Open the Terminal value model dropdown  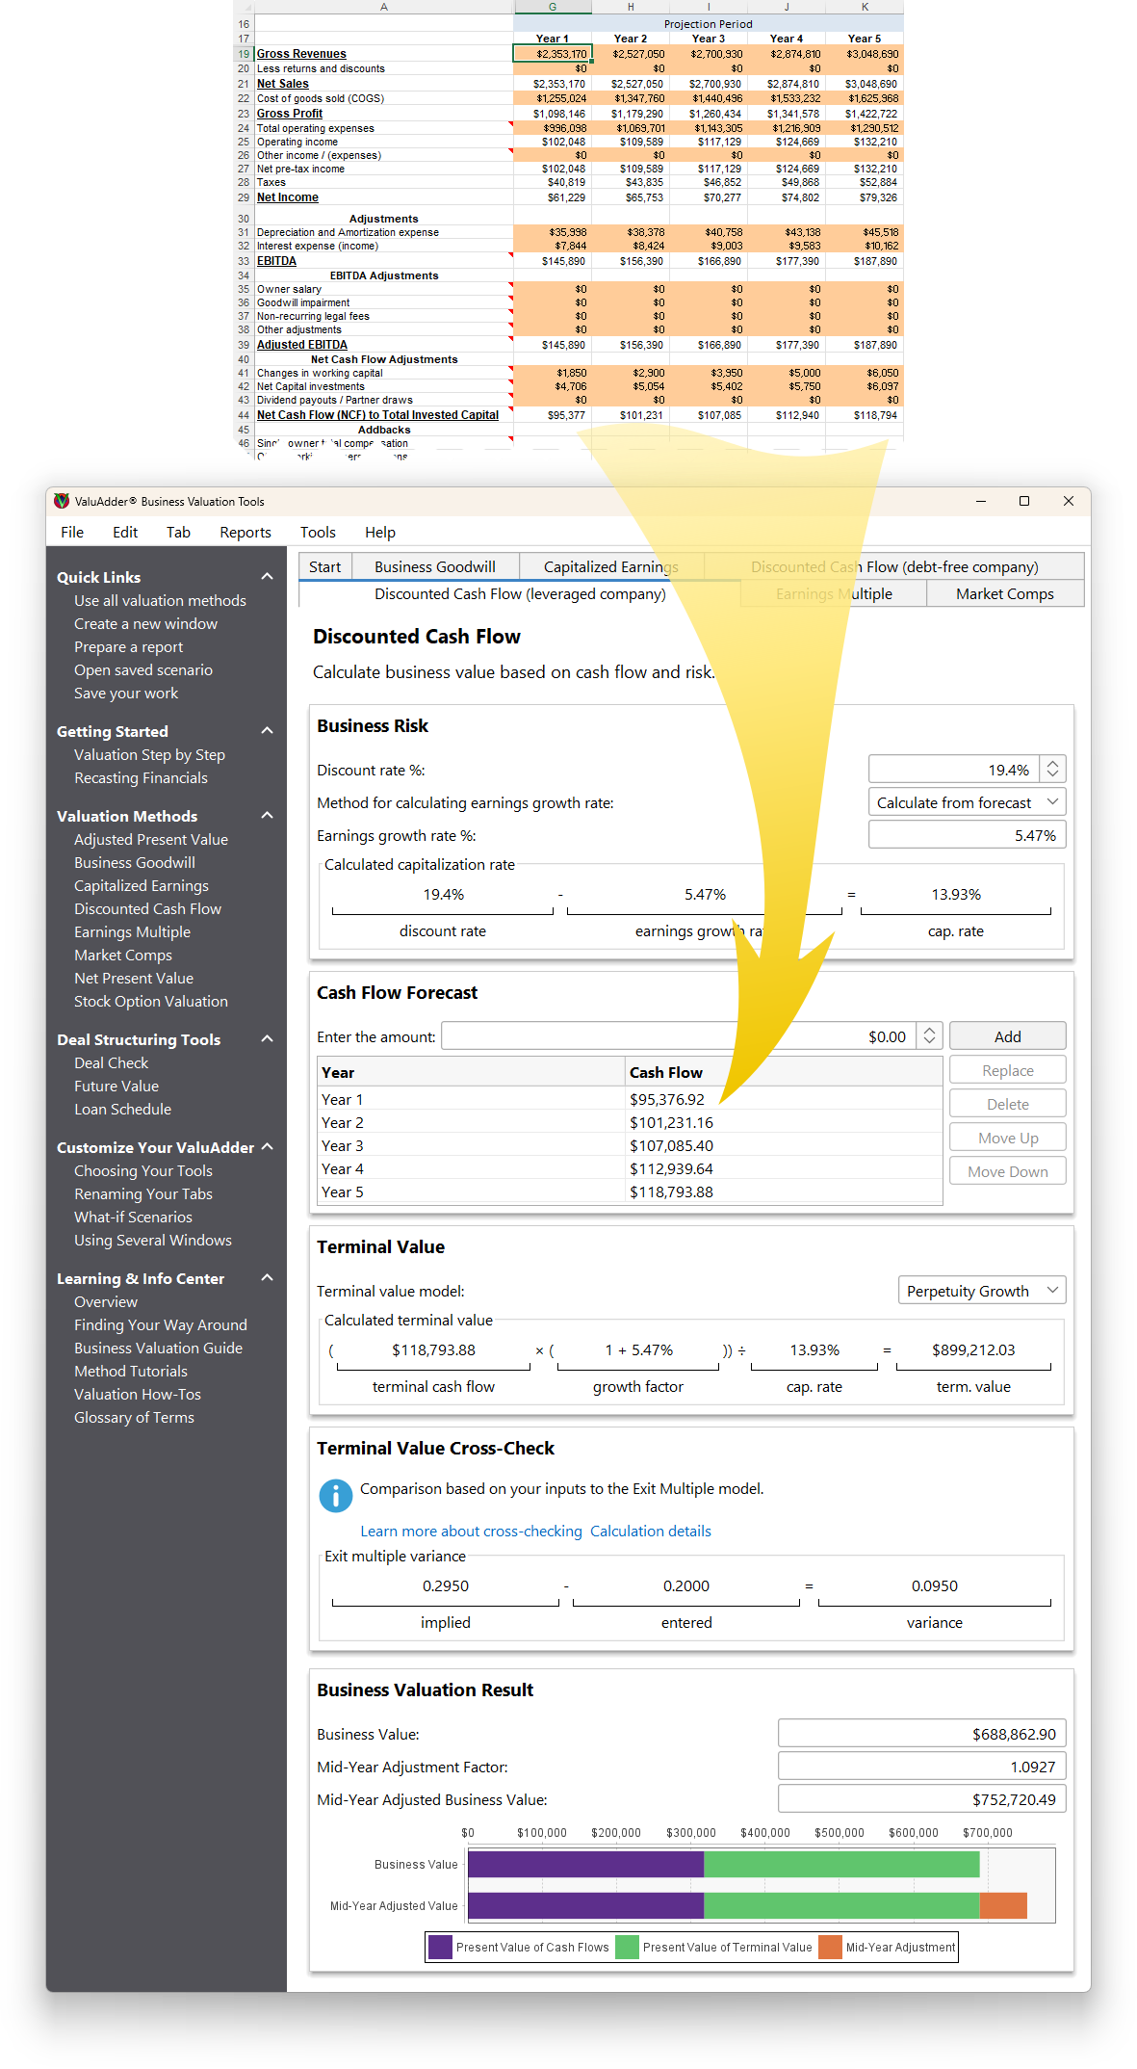(982, 1291)
